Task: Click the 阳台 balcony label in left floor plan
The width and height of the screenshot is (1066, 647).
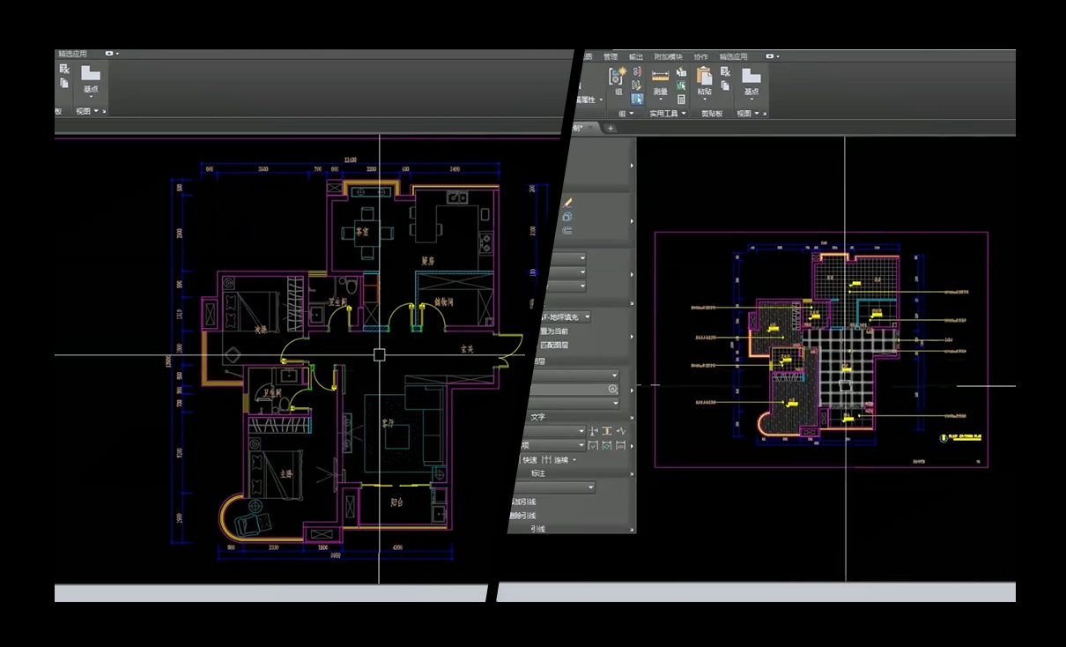Action: pos(396,503)
